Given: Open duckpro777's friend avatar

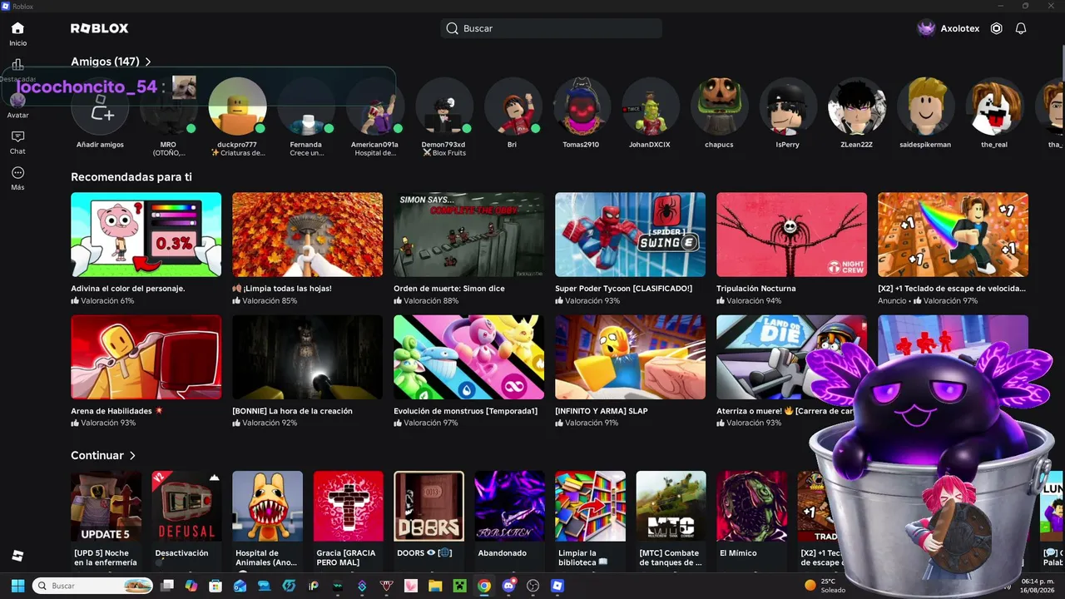Looking at the screenshot, I should (237, 106).
